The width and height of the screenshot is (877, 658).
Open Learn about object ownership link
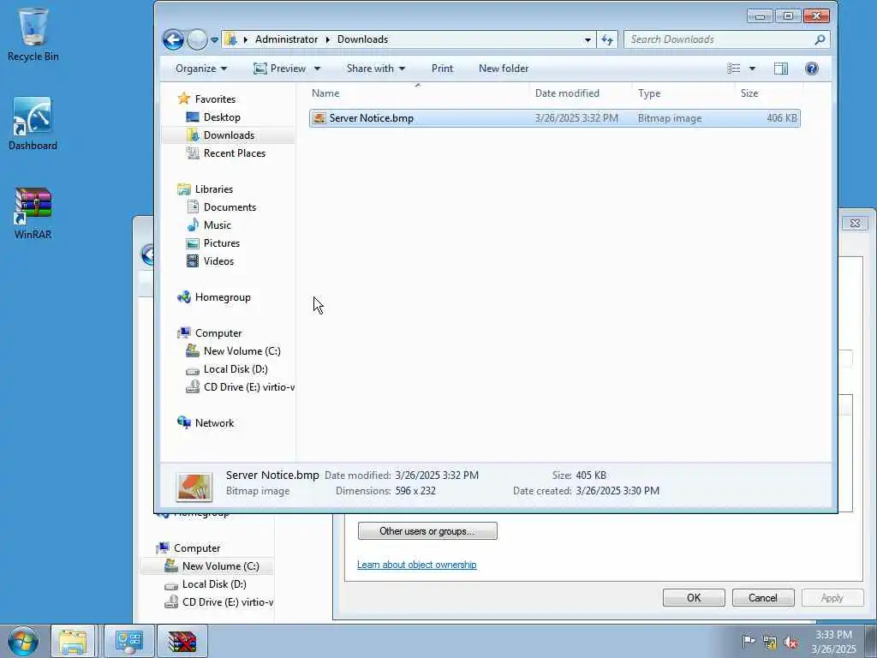(417, 565)
